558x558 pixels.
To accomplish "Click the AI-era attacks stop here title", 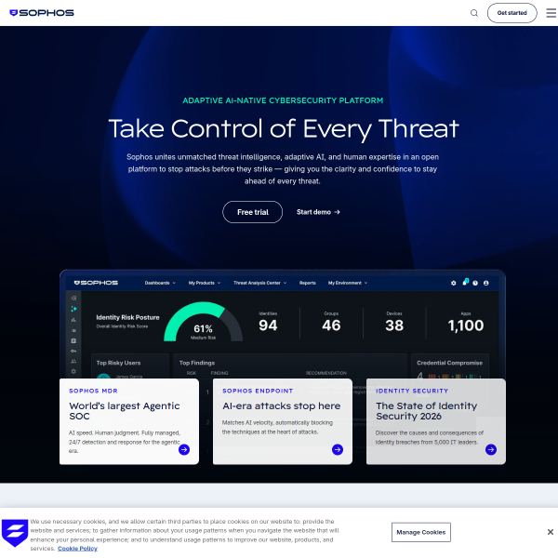I will [281, 406].
